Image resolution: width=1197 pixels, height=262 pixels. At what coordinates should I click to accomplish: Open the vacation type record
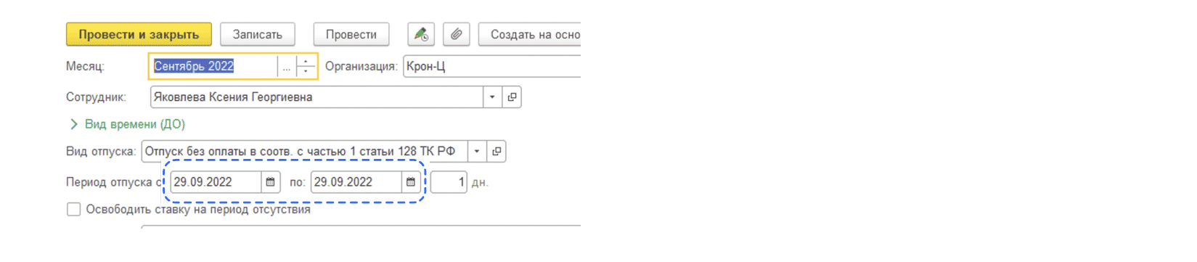point(497,152)
